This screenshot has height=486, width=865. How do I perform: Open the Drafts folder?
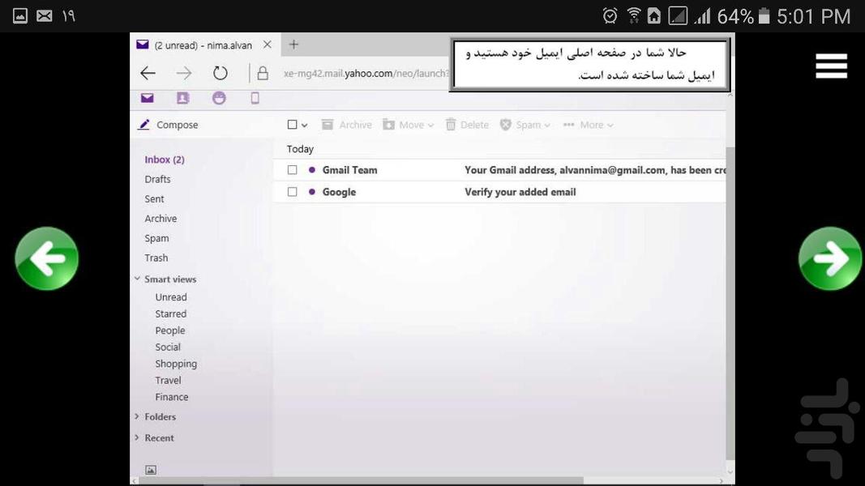click(x=158, y=179)
